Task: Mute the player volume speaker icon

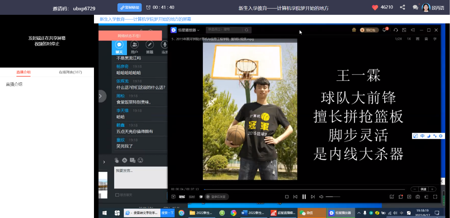Action: tap(321, 197)
